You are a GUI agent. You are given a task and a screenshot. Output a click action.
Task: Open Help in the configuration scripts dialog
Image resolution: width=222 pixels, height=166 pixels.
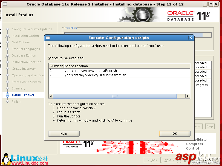click(x=64, y=134)
